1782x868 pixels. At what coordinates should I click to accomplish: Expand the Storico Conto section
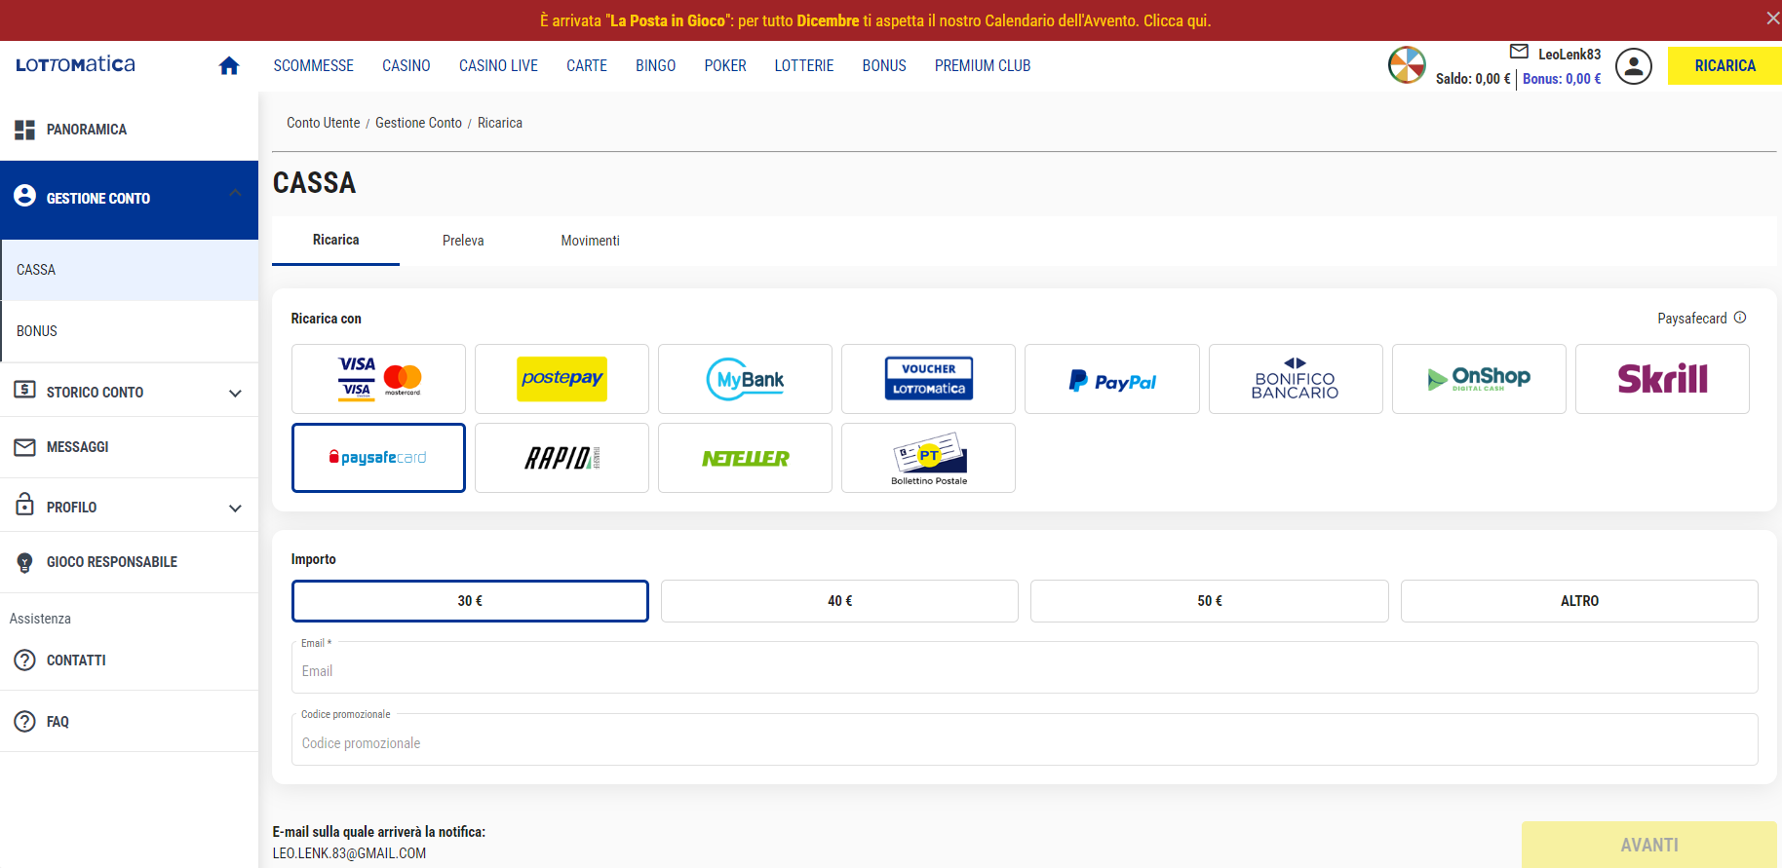pyautogui.click(x=235, y=393)
